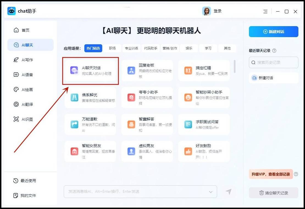Screen dimensions: 305x209
Task: Click the 回复老板 card icon
Action: coord(131,70)
